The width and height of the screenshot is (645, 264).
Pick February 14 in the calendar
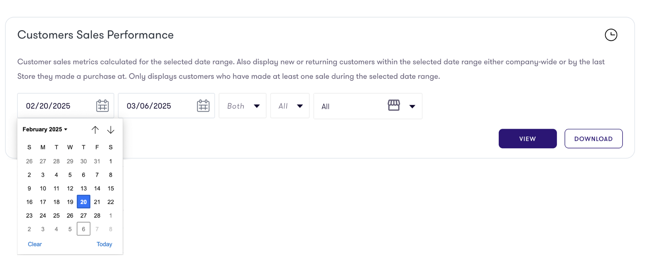tap(97, 189)
